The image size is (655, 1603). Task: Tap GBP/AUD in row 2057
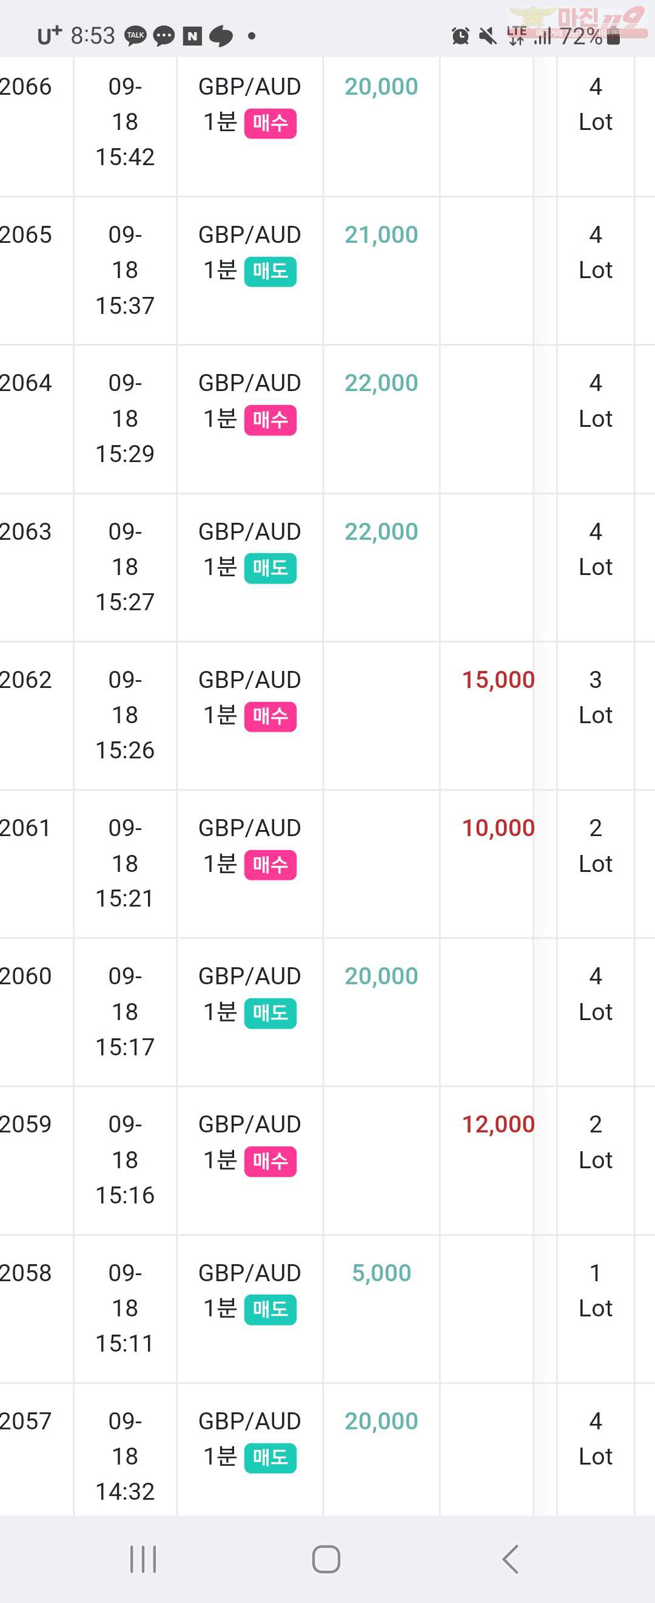(249, 1421)
